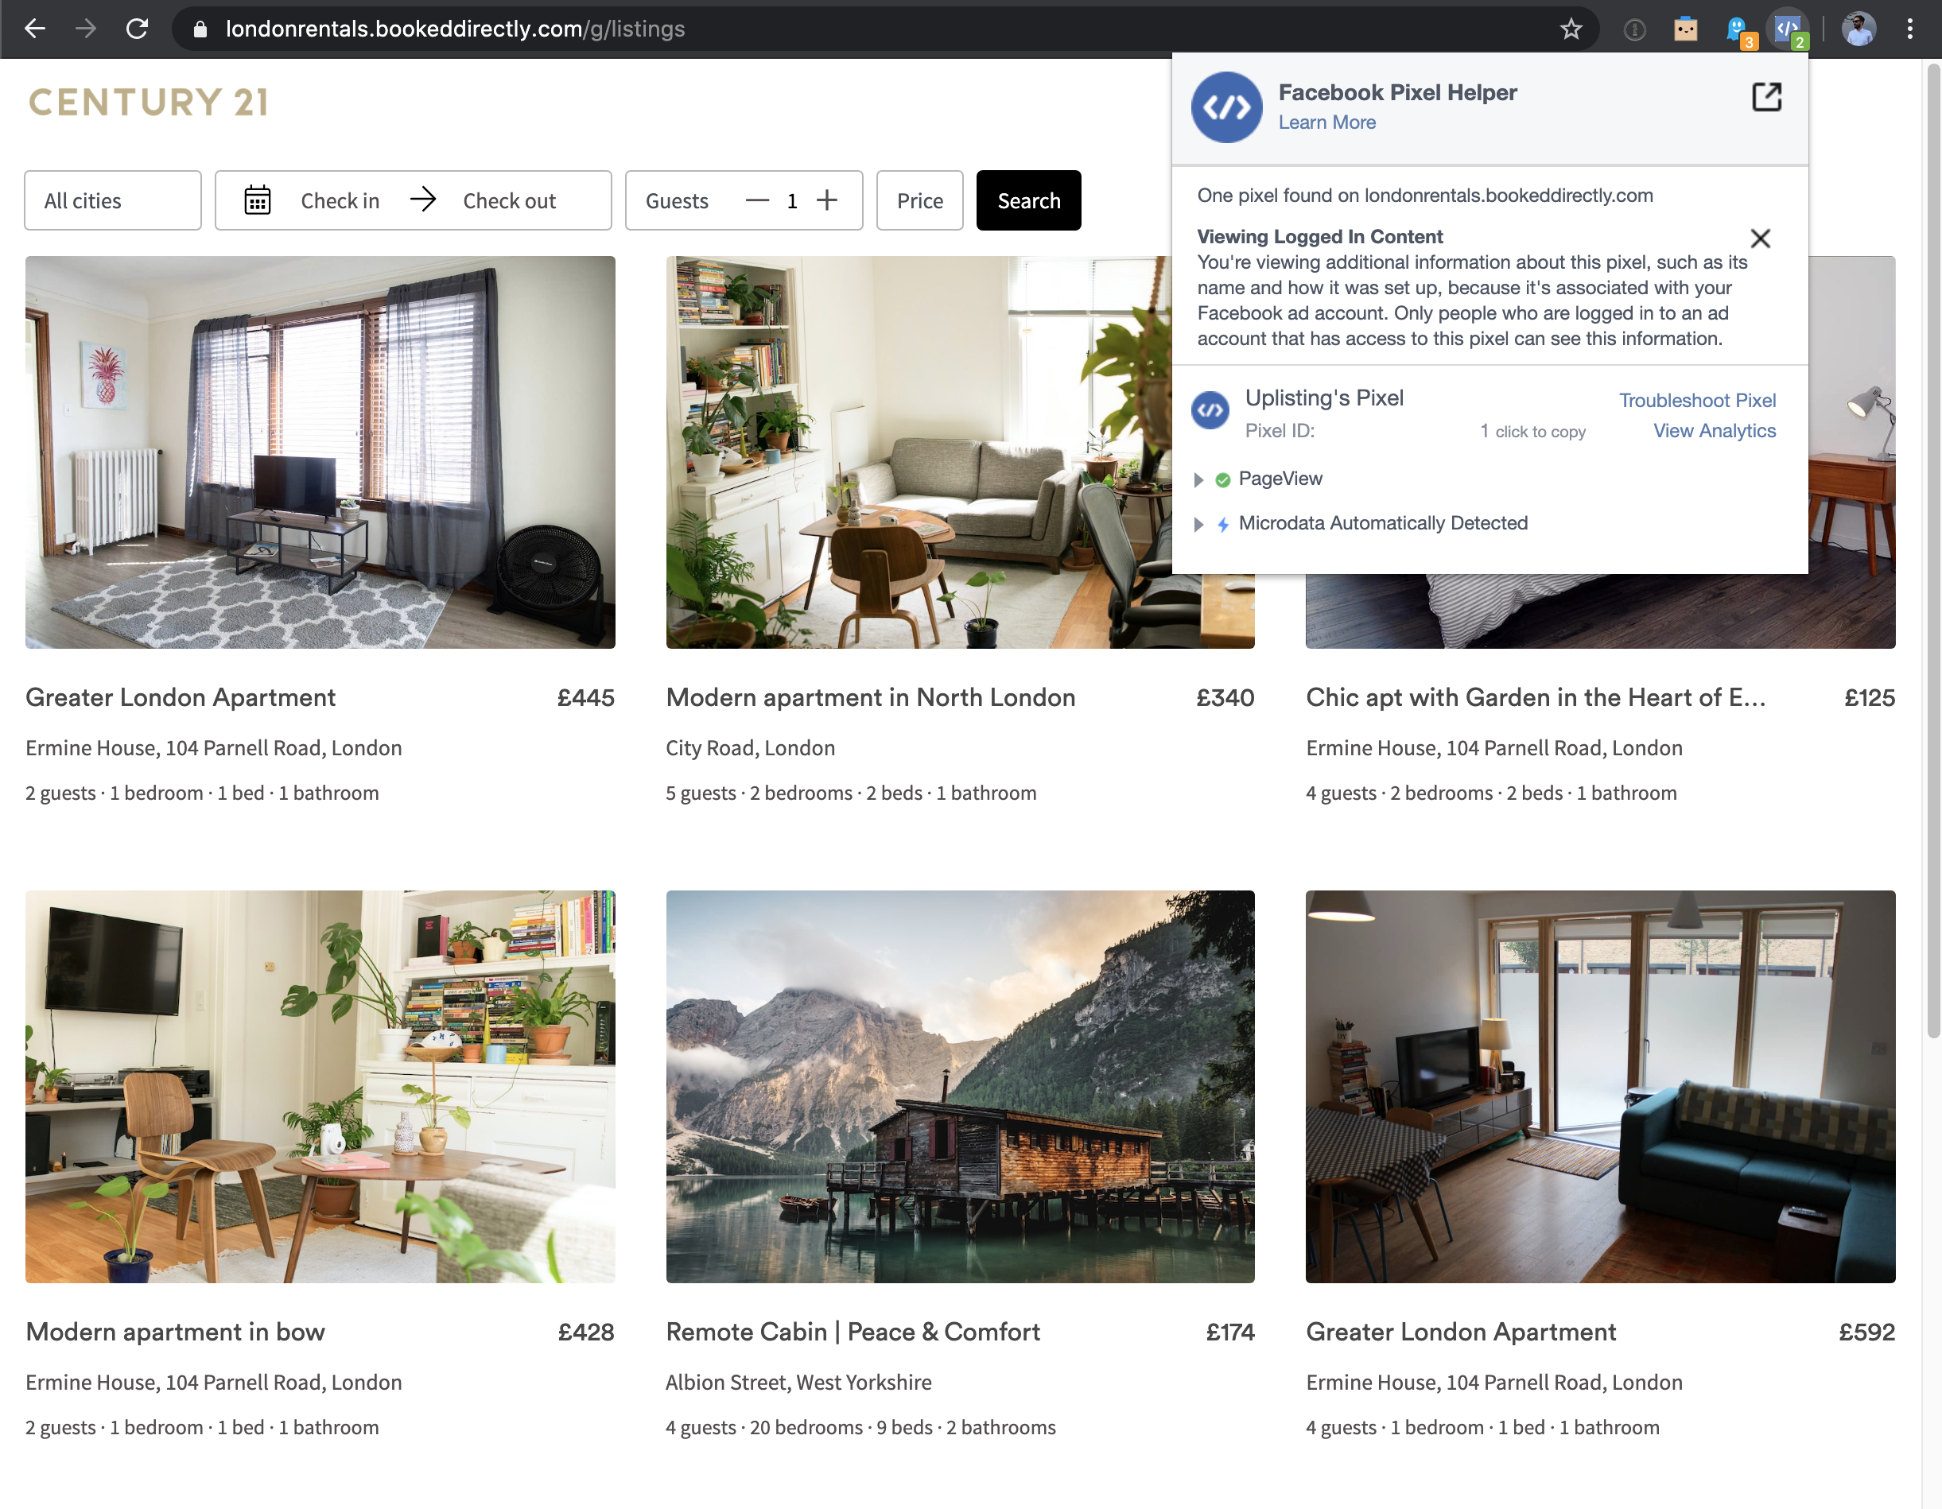The image size is (1942, 1509).
Task: Click the browser back arrow
Action: [x=35, y=29]
